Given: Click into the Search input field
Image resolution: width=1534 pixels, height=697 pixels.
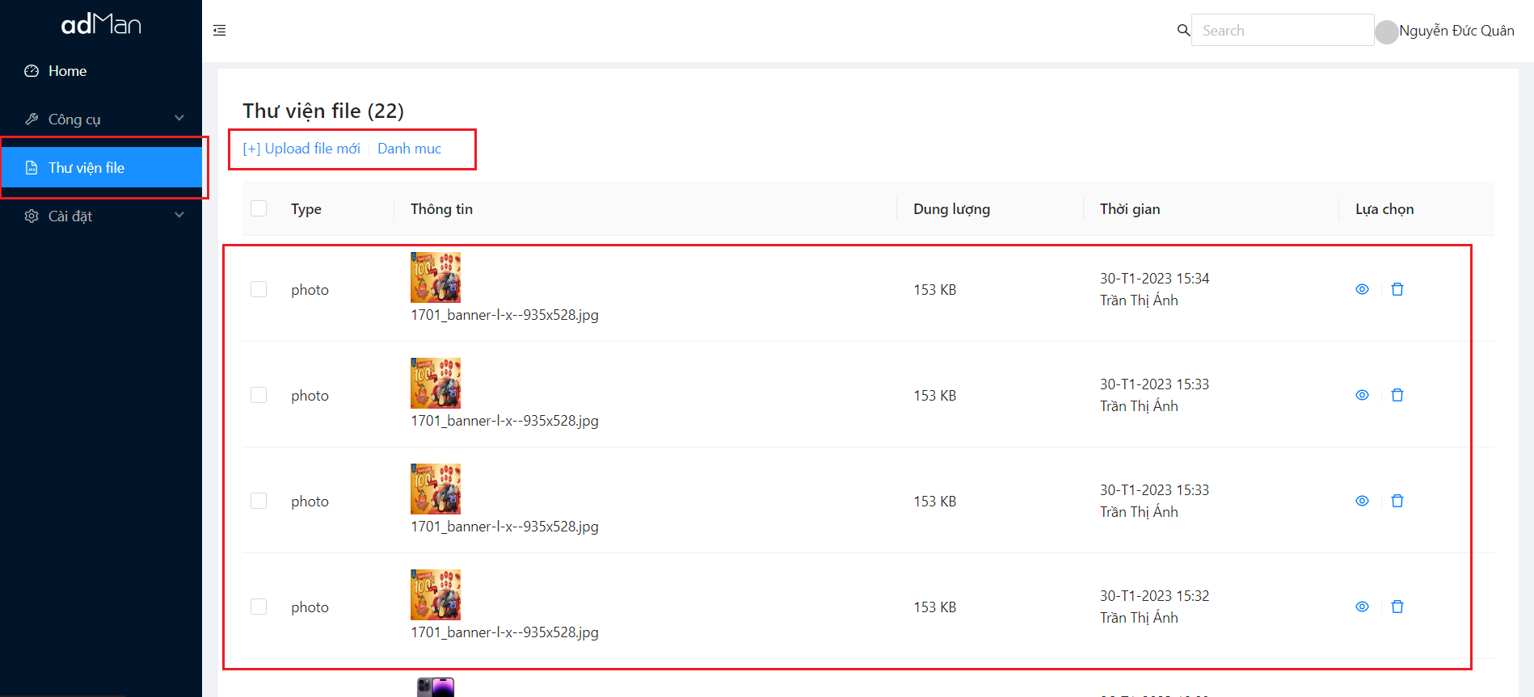Looking at the screenshot, I should click(x=1282, y=31).
